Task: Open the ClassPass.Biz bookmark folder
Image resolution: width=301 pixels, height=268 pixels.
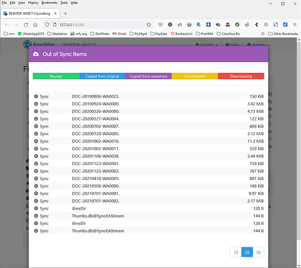Action: [x=229, y=34]
